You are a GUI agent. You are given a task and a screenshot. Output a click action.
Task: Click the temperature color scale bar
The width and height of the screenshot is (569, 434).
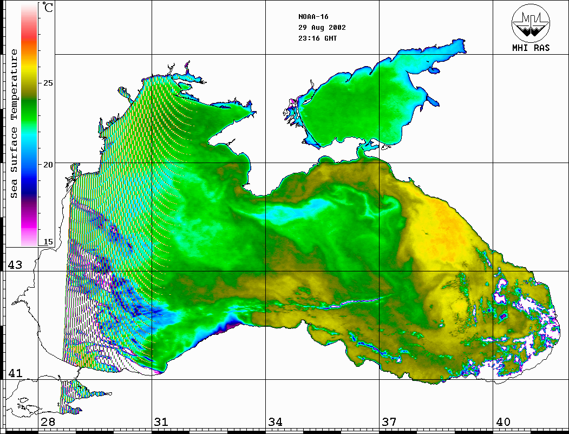click(29, 124)
